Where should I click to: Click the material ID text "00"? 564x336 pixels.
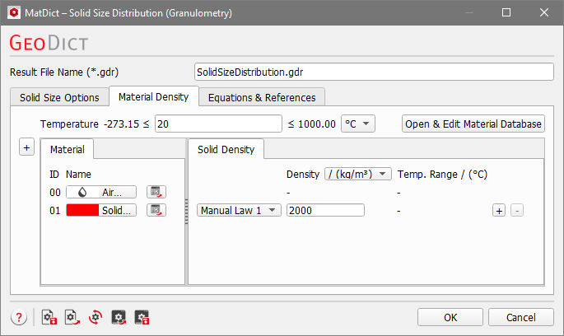click(55, 193)
